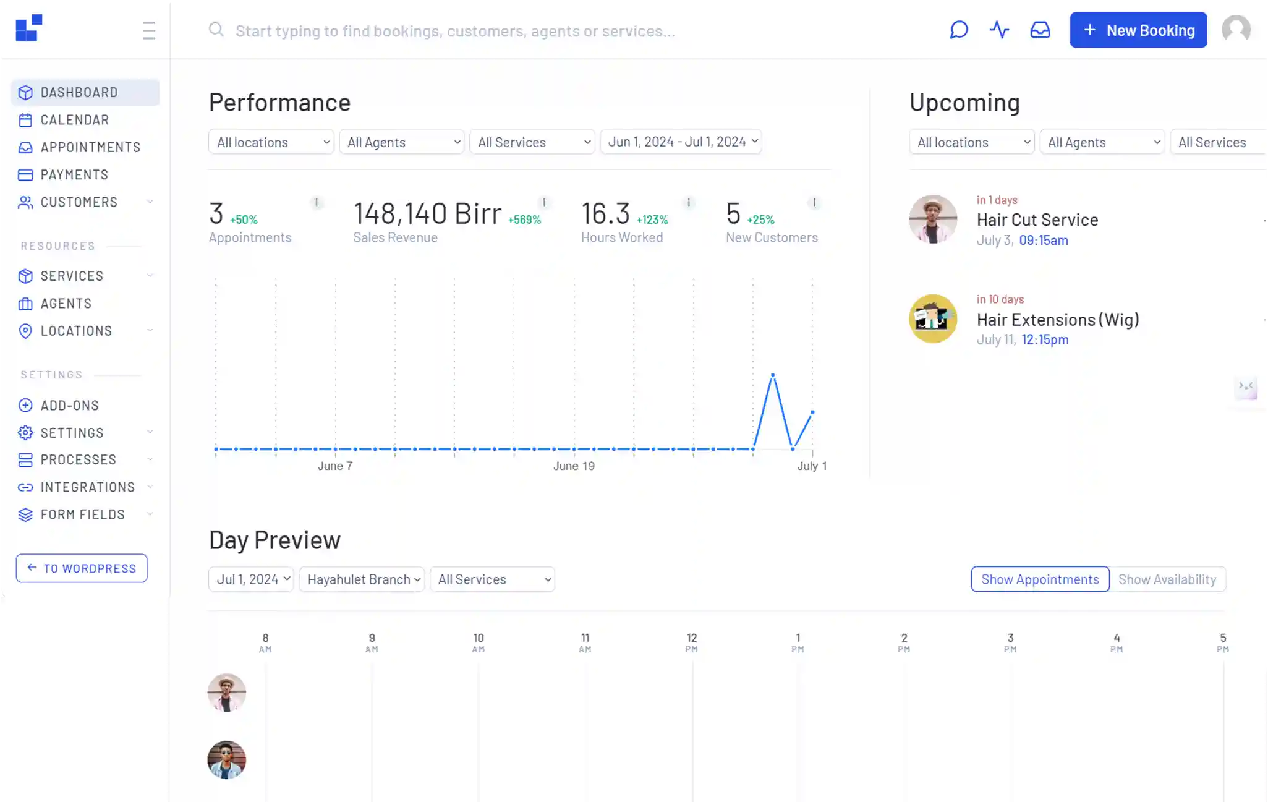
Task: Focus the bookings search field
Action: [456, 31]
